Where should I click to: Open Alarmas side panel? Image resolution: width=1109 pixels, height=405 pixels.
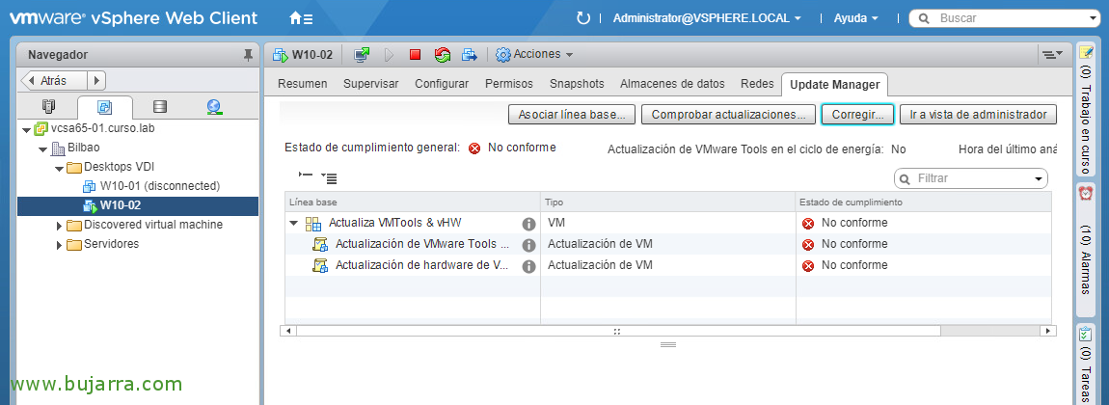click(x=1086, y=250)
